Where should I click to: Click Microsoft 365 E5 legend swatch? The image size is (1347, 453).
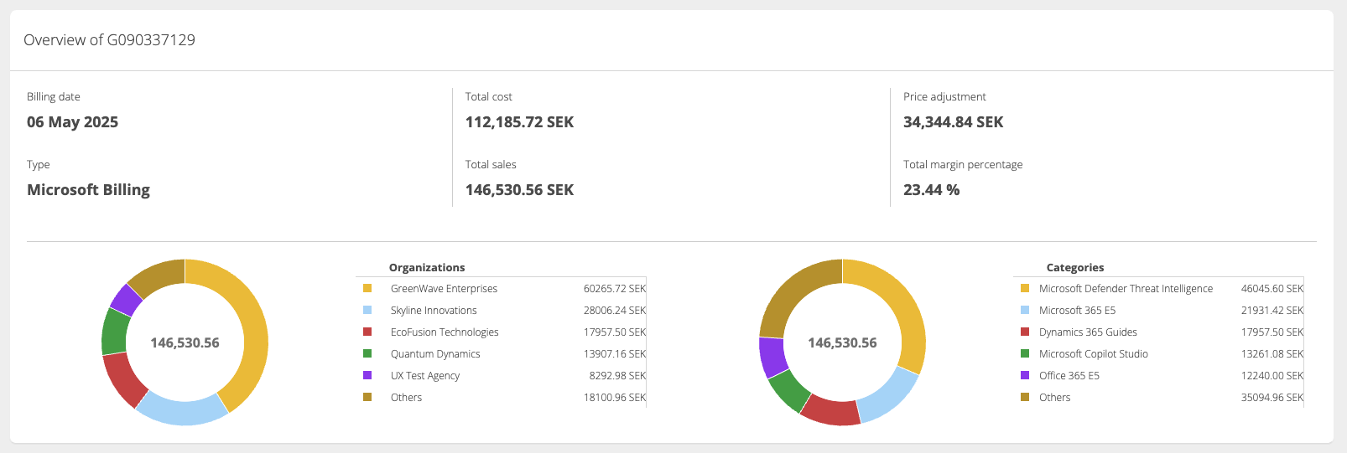pos(1024,310)
